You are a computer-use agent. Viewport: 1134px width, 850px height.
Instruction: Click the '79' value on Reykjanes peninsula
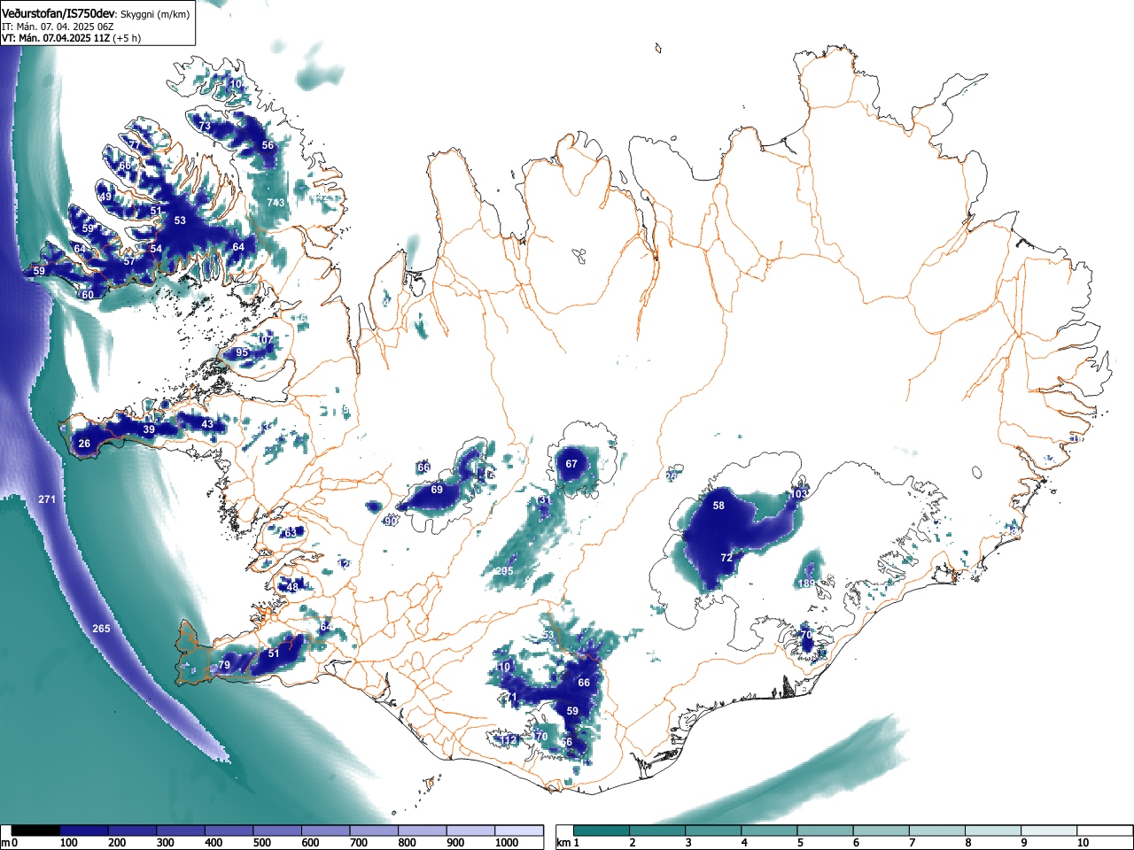(224, 666)
